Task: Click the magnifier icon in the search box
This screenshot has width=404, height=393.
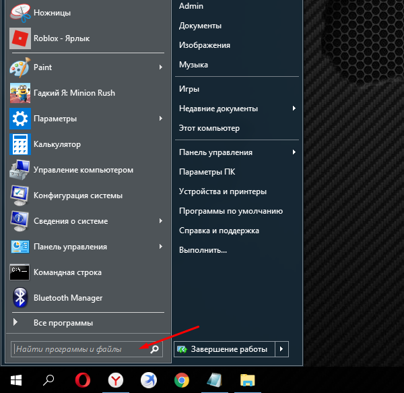Action: (x=155, y=349)
